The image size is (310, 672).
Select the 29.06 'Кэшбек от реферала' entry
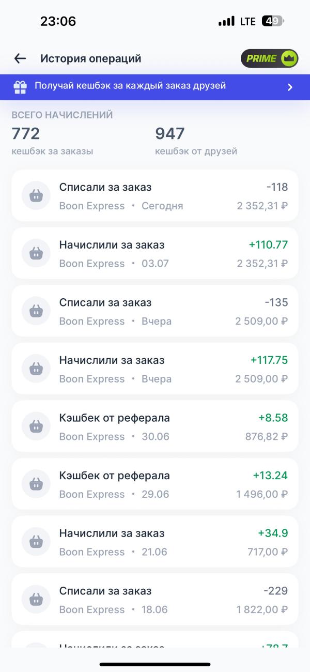tap(155, 484)
